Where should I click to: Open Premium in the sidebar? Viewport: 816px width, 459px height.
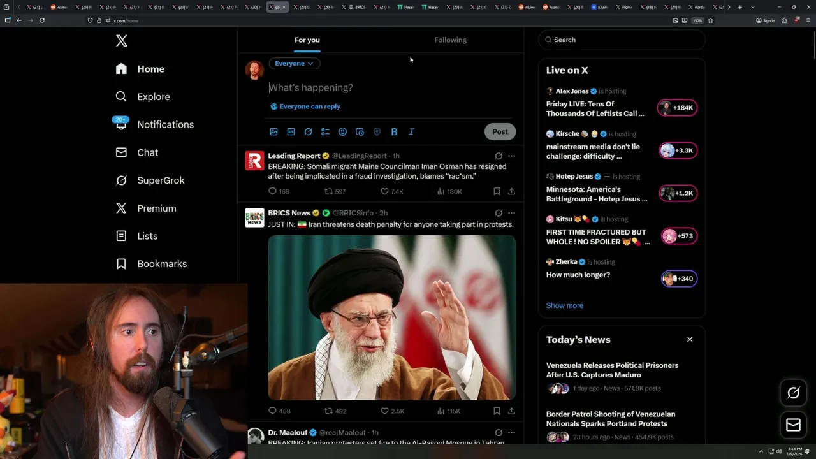[145, 208]
